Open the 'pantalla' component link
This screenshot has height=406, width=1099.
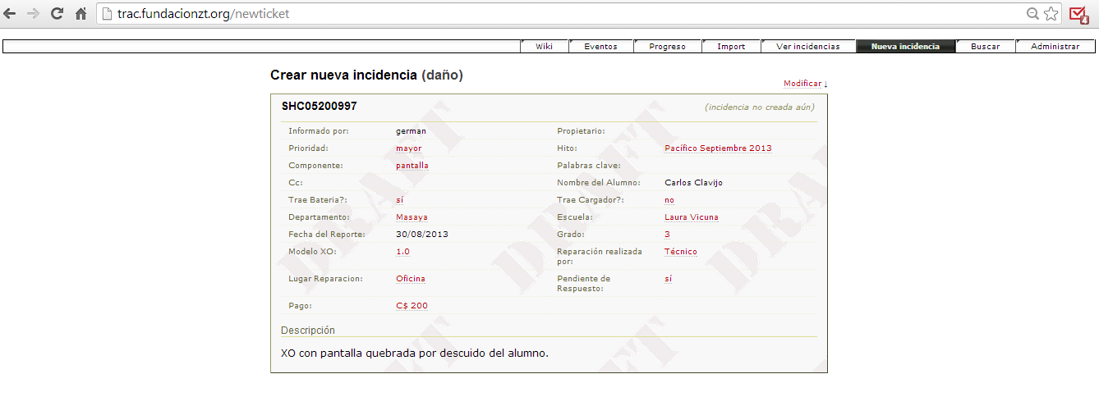412,166
